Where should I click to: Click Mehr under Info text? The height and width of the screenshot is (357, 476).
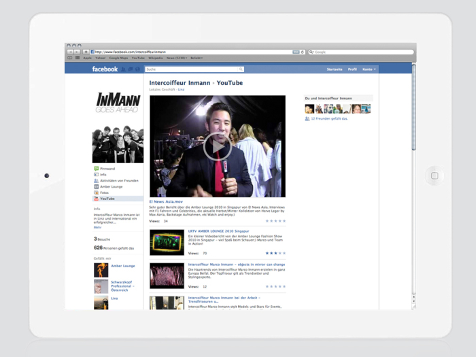(x=97, y=227)
